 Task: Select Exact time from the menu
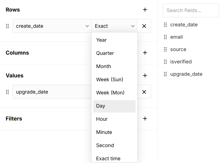pos(114,158)
